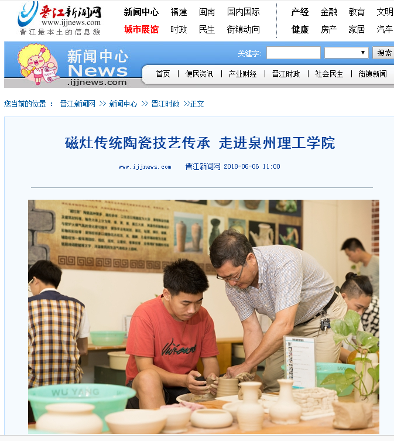
Task: Go to the 国内国际 top link
Action: pyautogui.click(x=244, y=12)
